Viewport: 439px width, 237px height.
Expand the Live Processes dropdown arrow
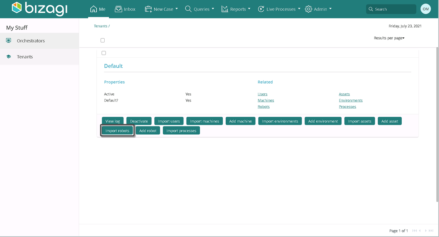coord(299,9)
